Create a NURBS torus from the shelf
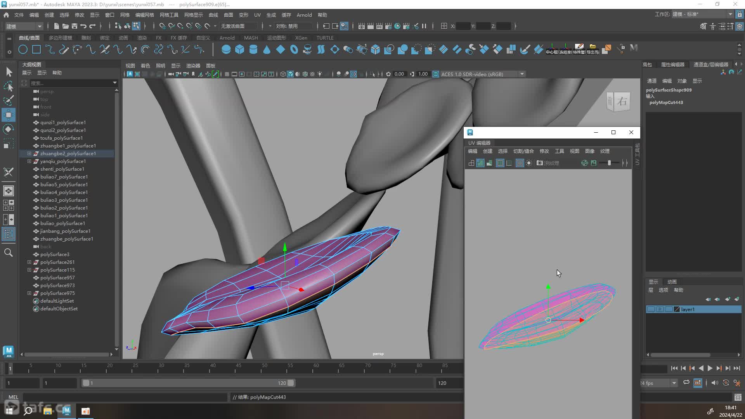Viewport: 745px width, 419px height. pyautogui.click(x=294, y=49)
